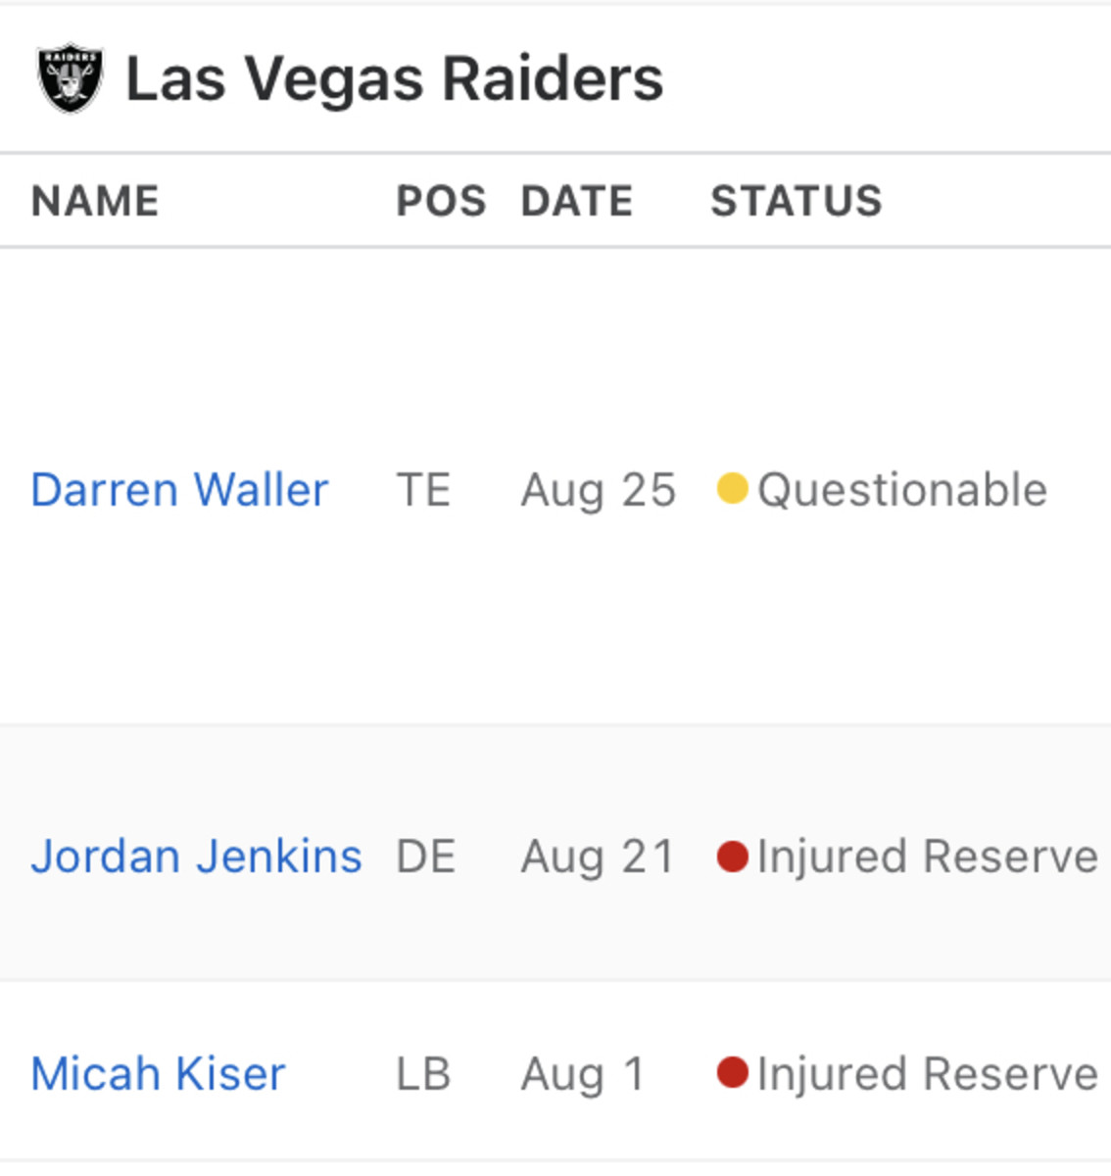Click the STATUS column header

797,201
